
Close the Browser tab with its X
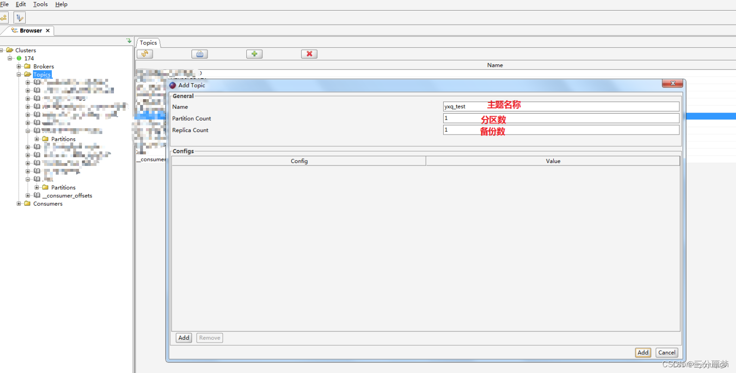48,30
